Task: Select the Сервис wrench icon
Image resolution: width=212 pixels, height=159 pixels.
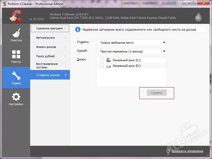Action: pyautogui.click(x=16, y=76)
